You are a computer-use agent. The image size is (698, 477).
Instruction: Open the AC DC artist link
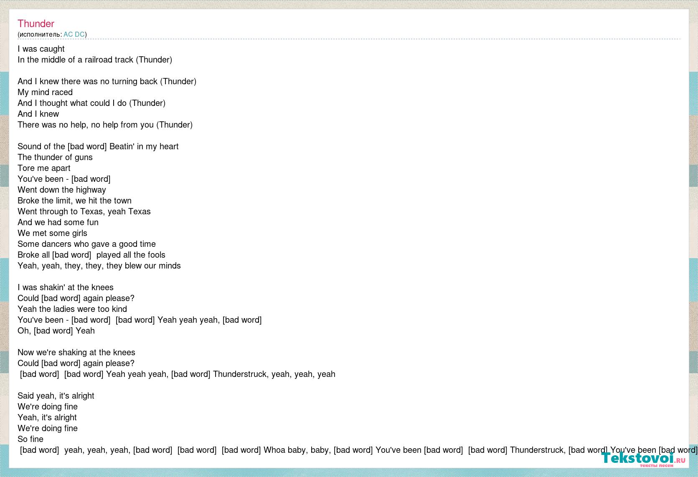(x=74, y=34)
